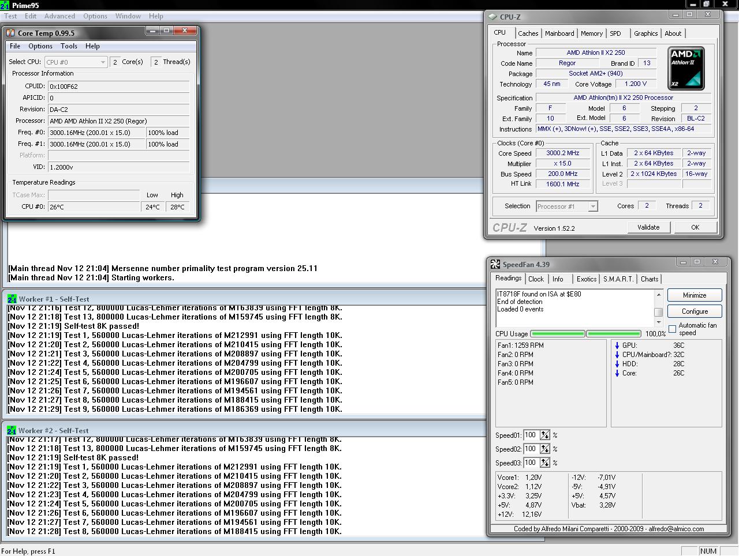Open the Options menu in Prime95
This screenshot has width=739, height=556.
click(x=95, y=16)
